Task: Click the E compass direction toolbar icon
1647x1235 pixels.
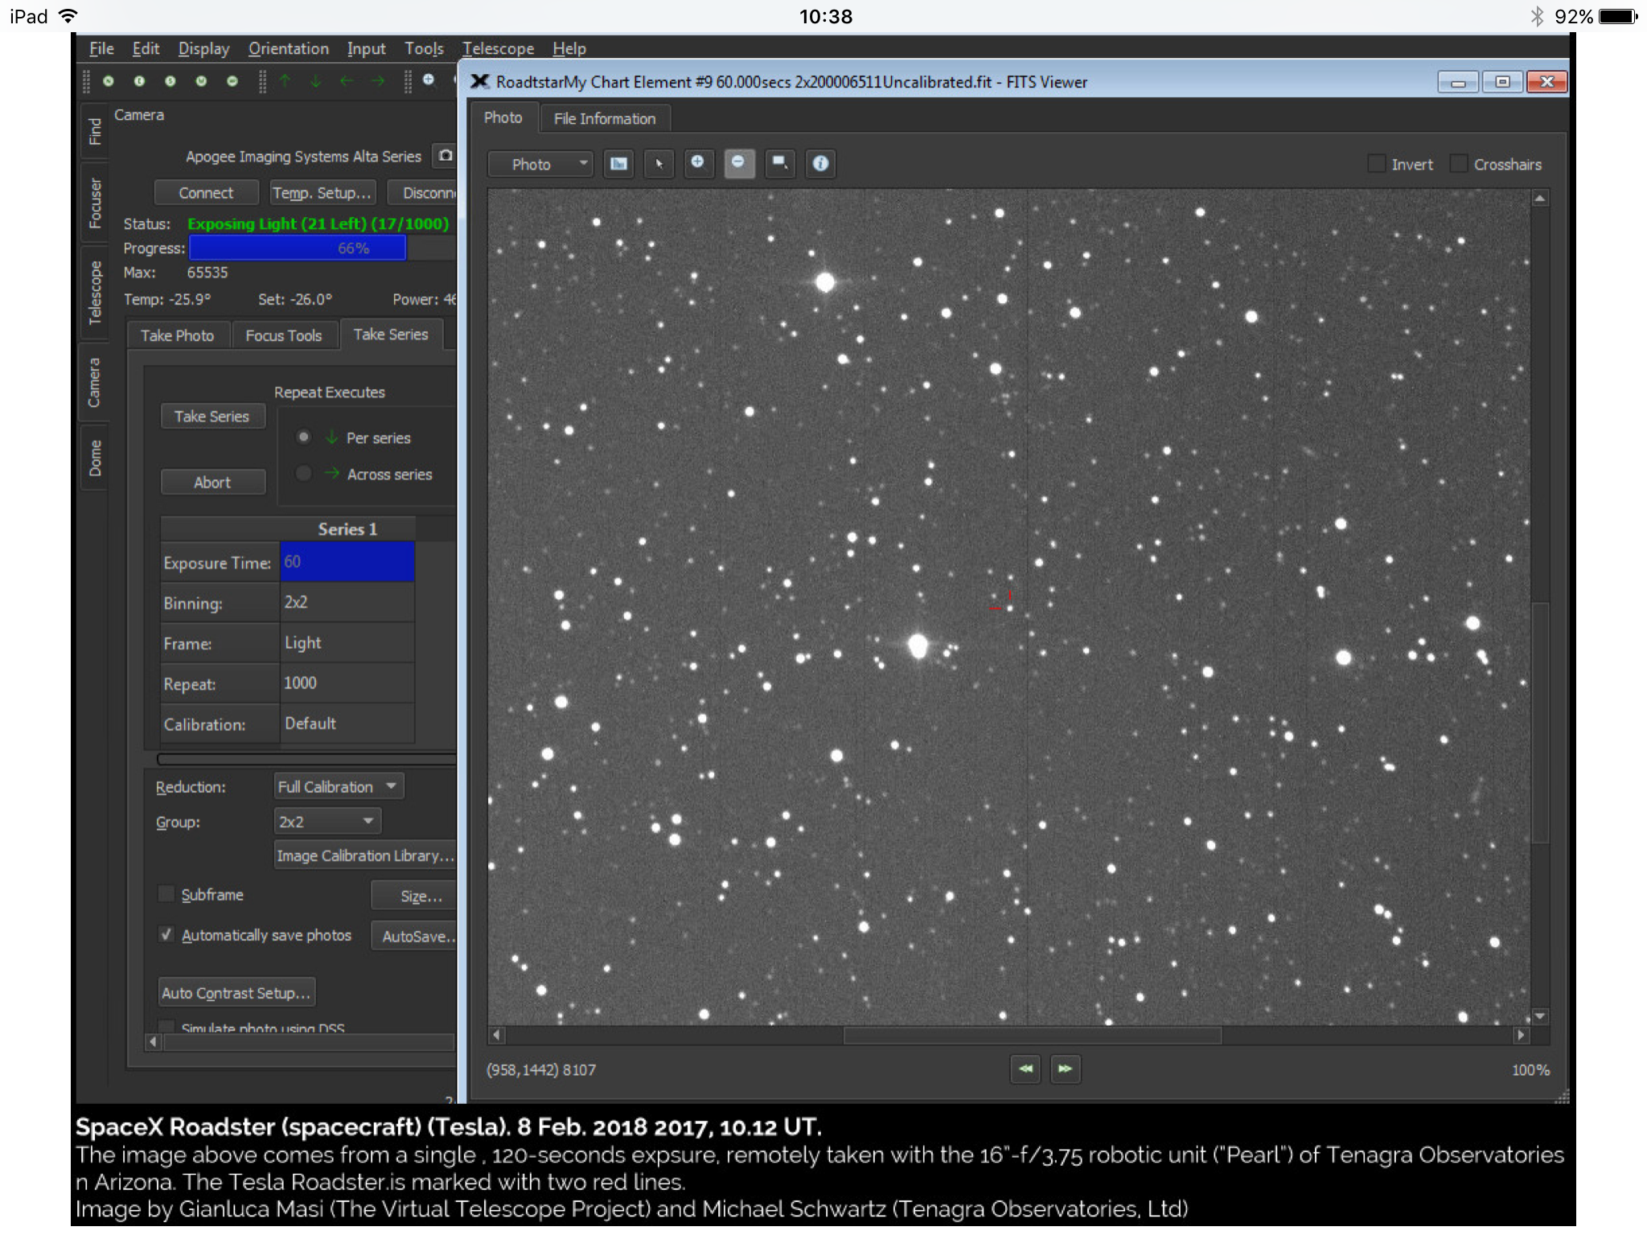Action: [x=139, y=81]
